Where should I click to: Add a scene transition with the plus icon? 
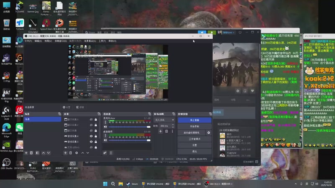160,131
